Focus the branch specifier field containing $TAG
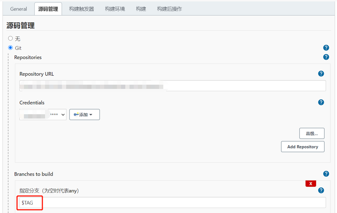Image resolution: width=337 pixels, height=213 pixels. pyautogui.click(x=172, y=203)
